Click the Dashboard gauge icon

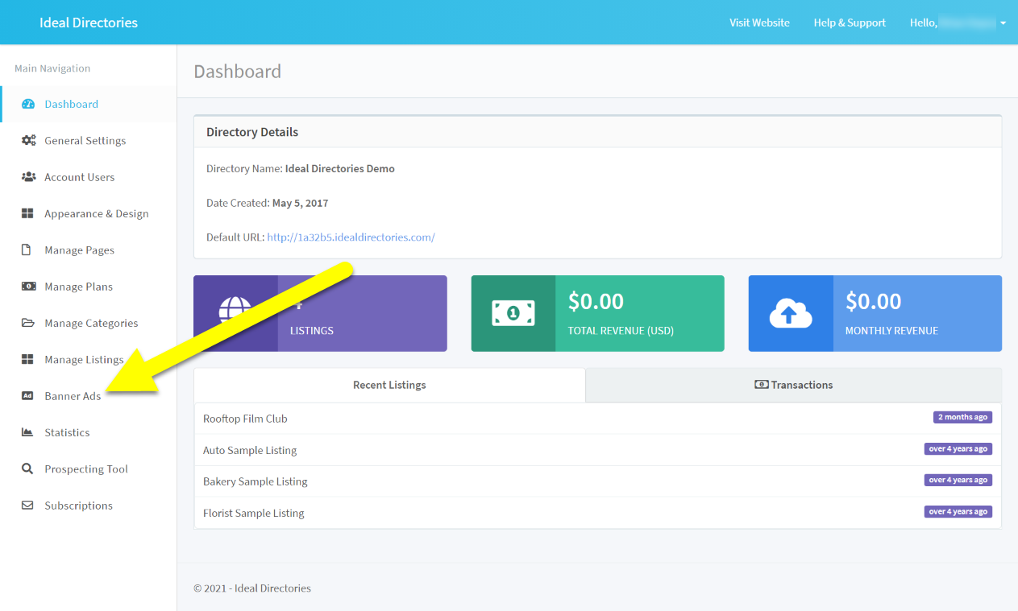(x=28, y=104)
